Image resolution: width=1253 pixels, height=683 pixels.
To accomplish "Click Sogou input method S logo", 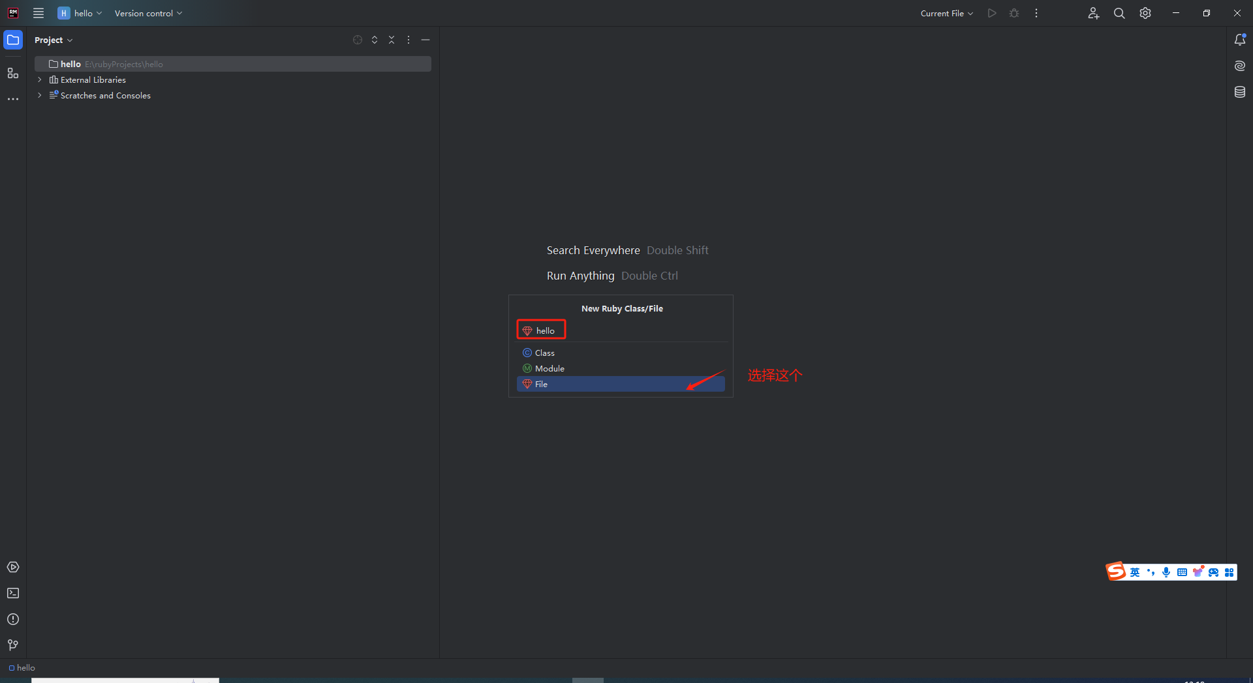I will click(x=1116, y=572).
